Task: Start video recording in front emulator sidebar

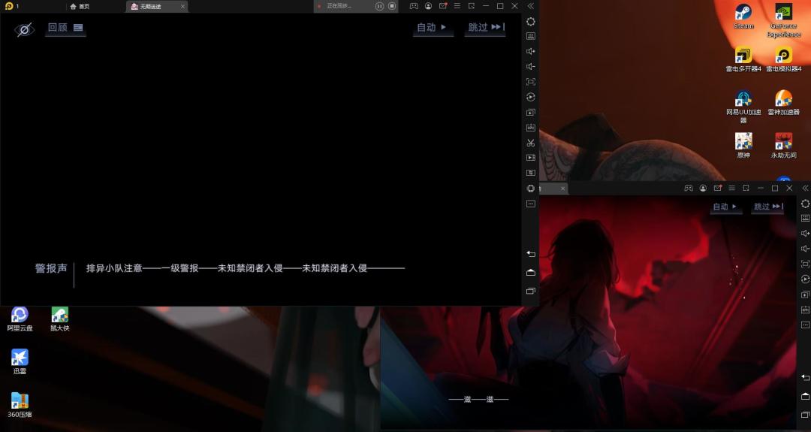Action: click(x=531, y=158)
